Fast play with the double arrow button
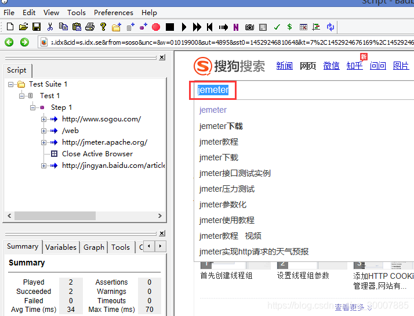 pos(197,27)
